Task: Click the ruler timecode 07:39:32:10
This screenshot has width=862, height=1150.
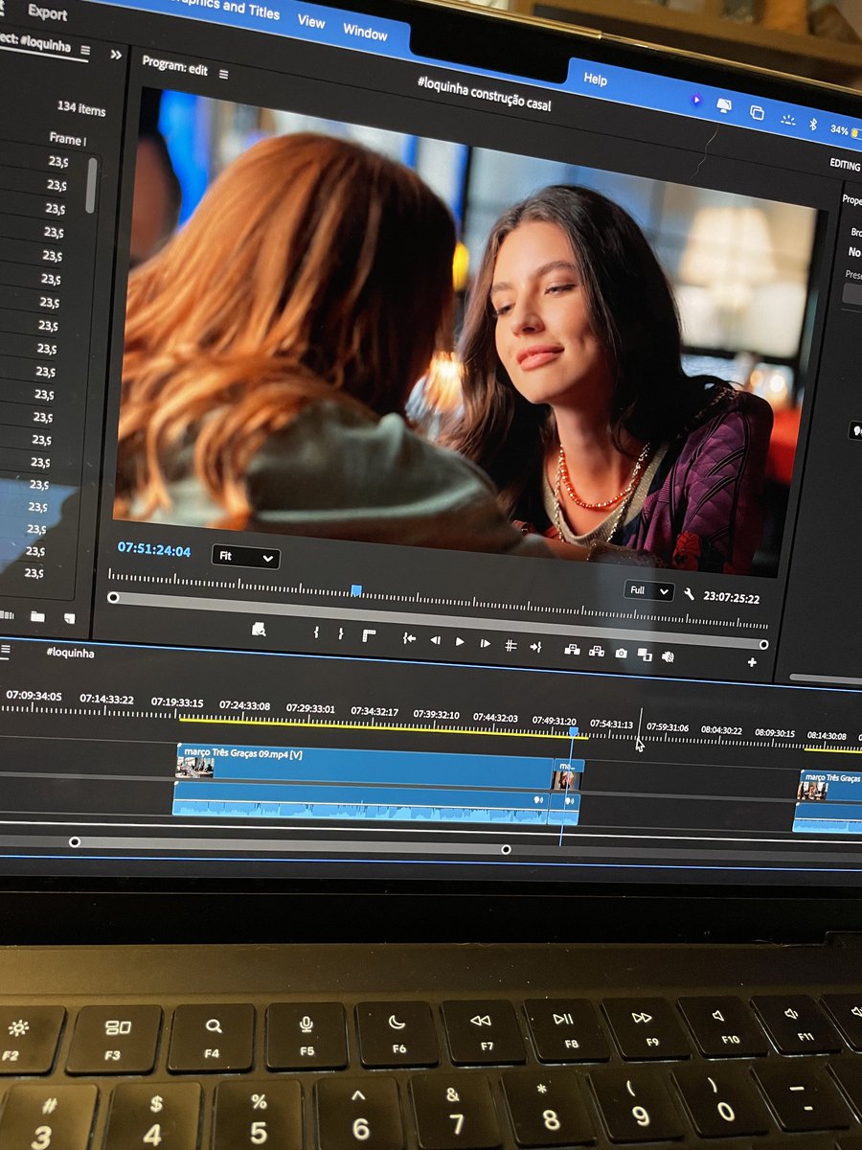Action: pyautogui.click(x=436, y=715)
